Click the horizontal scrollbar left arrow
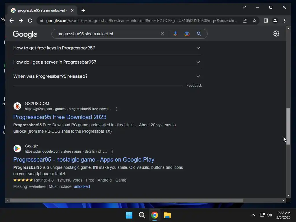 tap(8, 201)
